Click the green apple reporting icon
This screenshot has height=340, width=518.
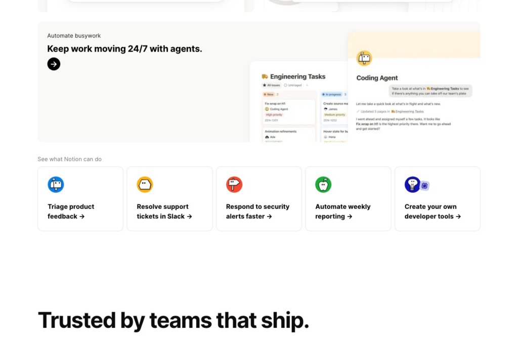click(323, 184)
